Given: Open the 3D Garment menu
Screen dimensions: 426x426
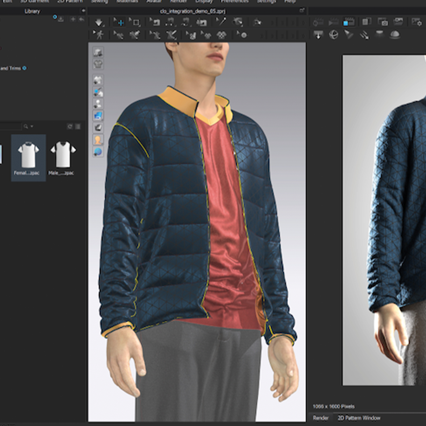Looking at the screenshot, I should pos(35,1).
